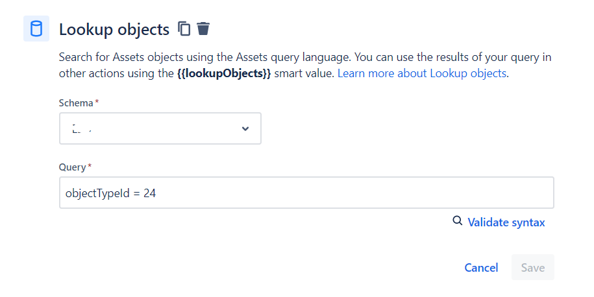Click the bold {{lookupObjects}} smart value text
594x297 pixels.
pos(224,73)
